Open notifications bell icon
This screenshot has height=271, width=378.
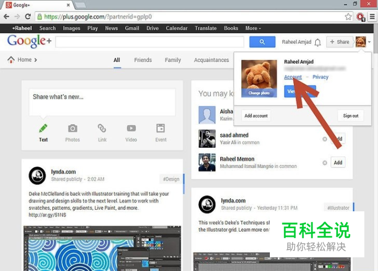318,42
